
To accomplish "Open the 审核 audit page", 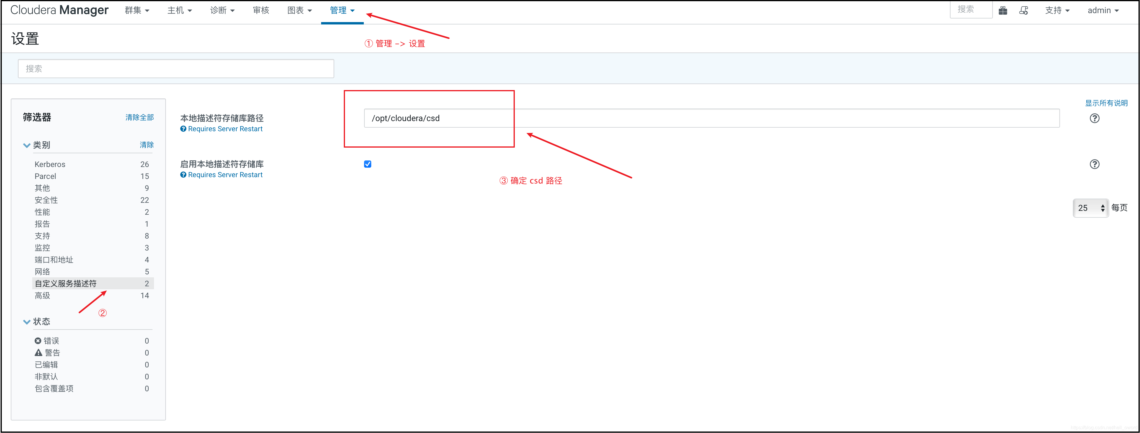I will click(x=261, y=10).
